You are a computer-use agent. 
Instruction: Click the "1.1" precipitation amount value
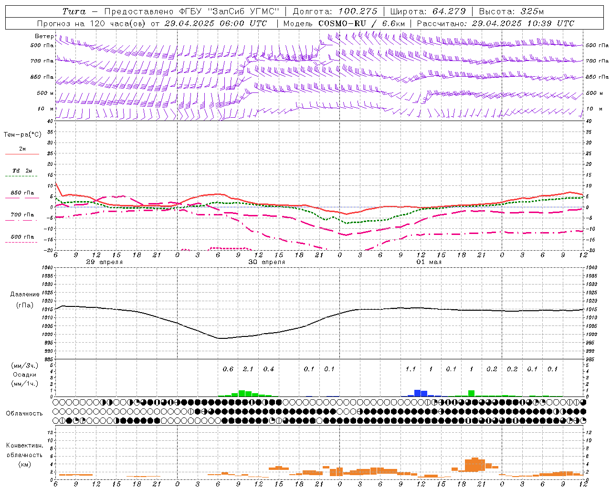coord(411,369)
